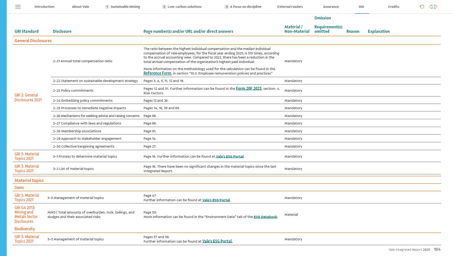Select the GRI tab
Screen dimensions: 453x256
[361, 7]
